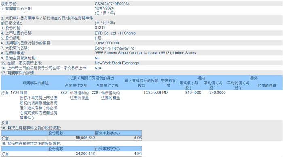Click the 有關事件的簡述 column header

(x=36, y=83)
